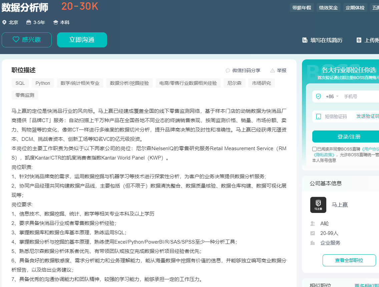Click the briefcase icon beside 3-5年
The height and width of the screenshot is (287, 379).
[28, 22]
